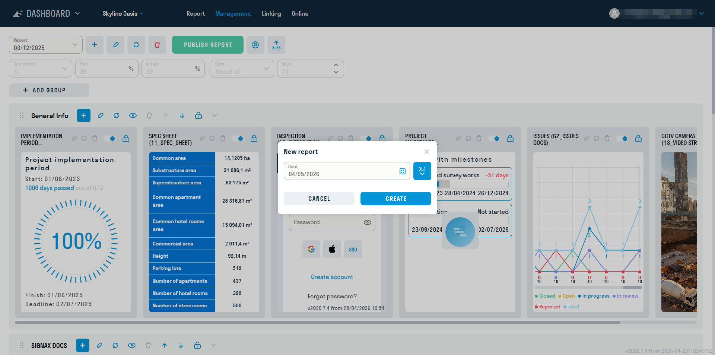The width and height of the screenshot is (715, 355).
Task: Open the Report date dropdown
Action: (x=46, y=45)
